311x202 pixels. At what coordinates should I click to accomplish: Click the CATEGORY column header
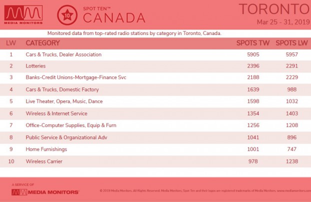pos(42,43)
